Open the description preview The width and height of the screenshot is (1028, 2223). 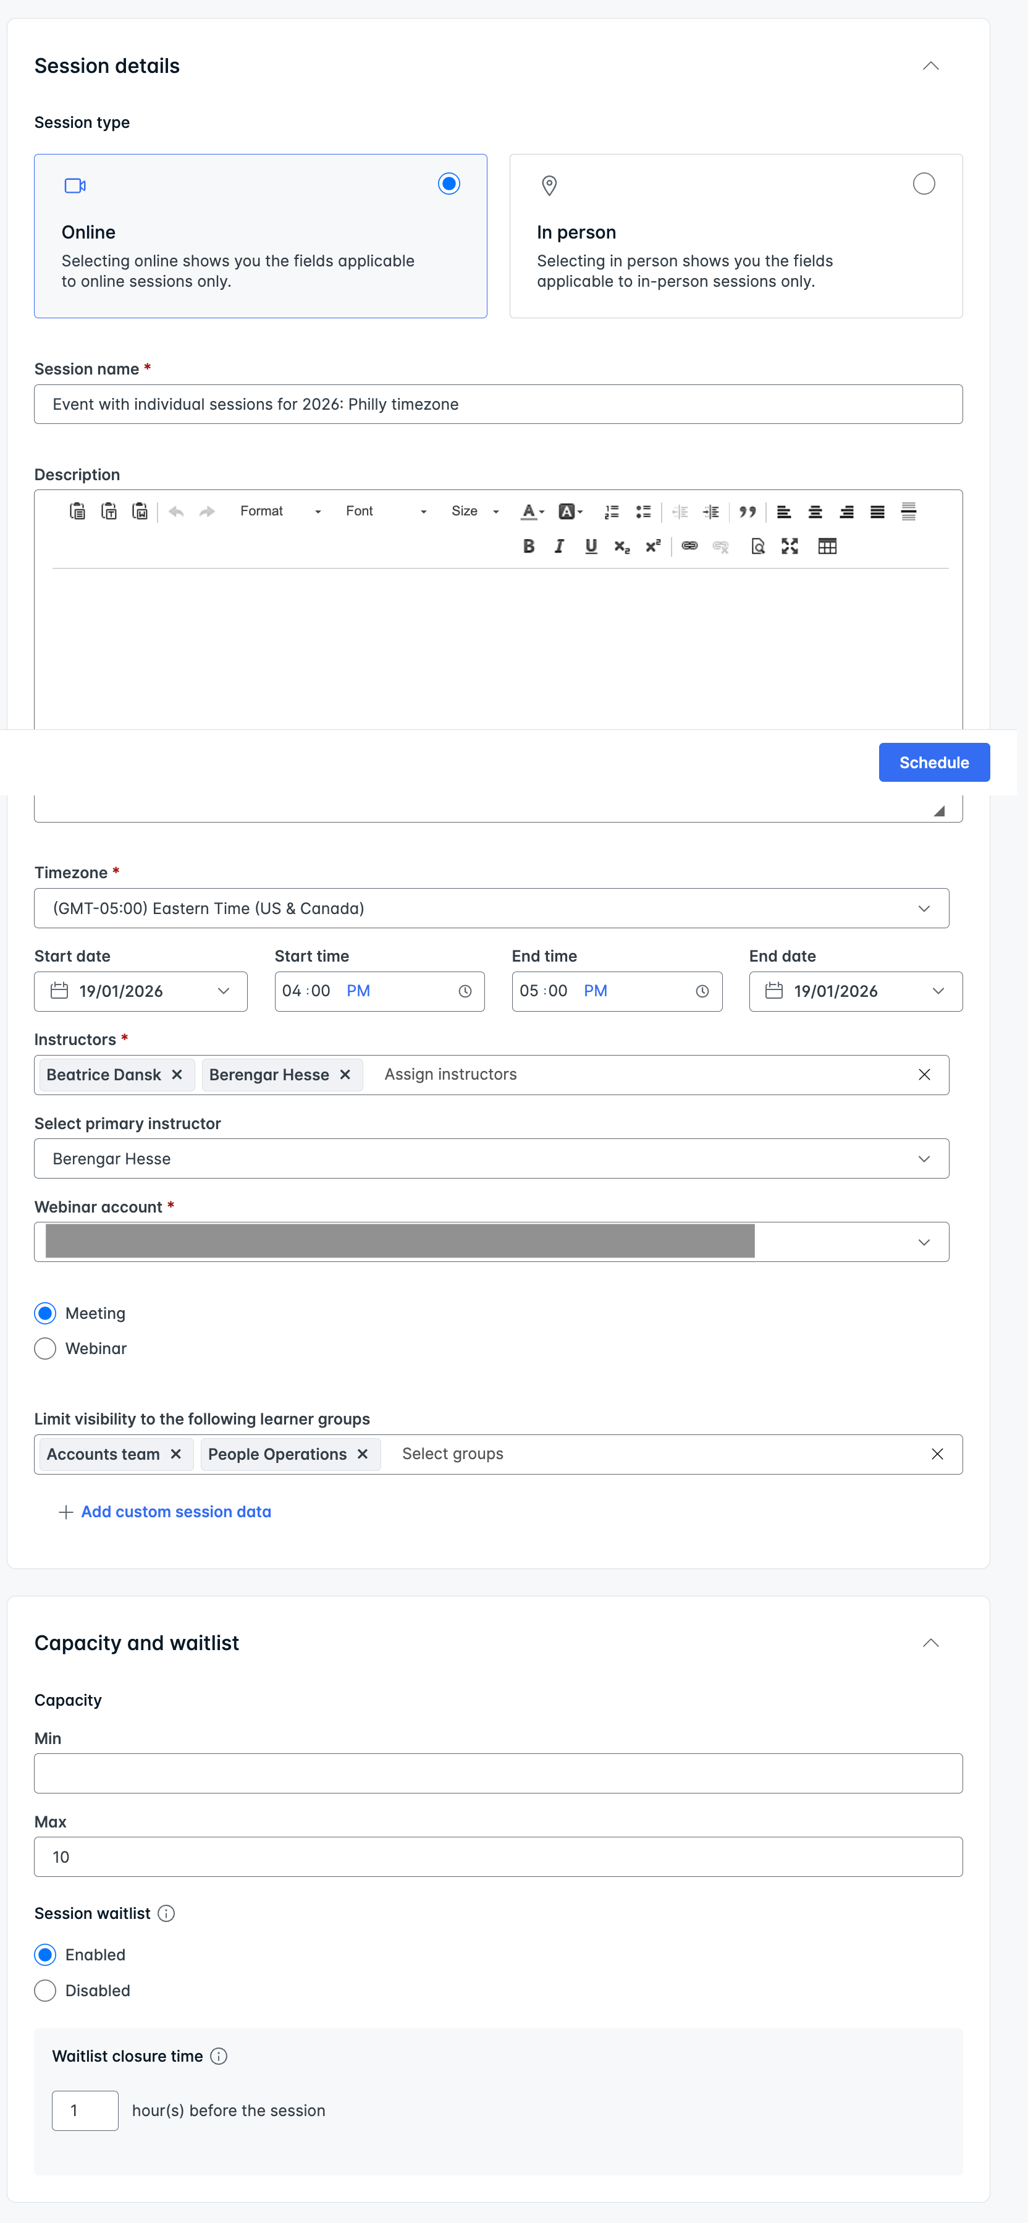point(758,546)
